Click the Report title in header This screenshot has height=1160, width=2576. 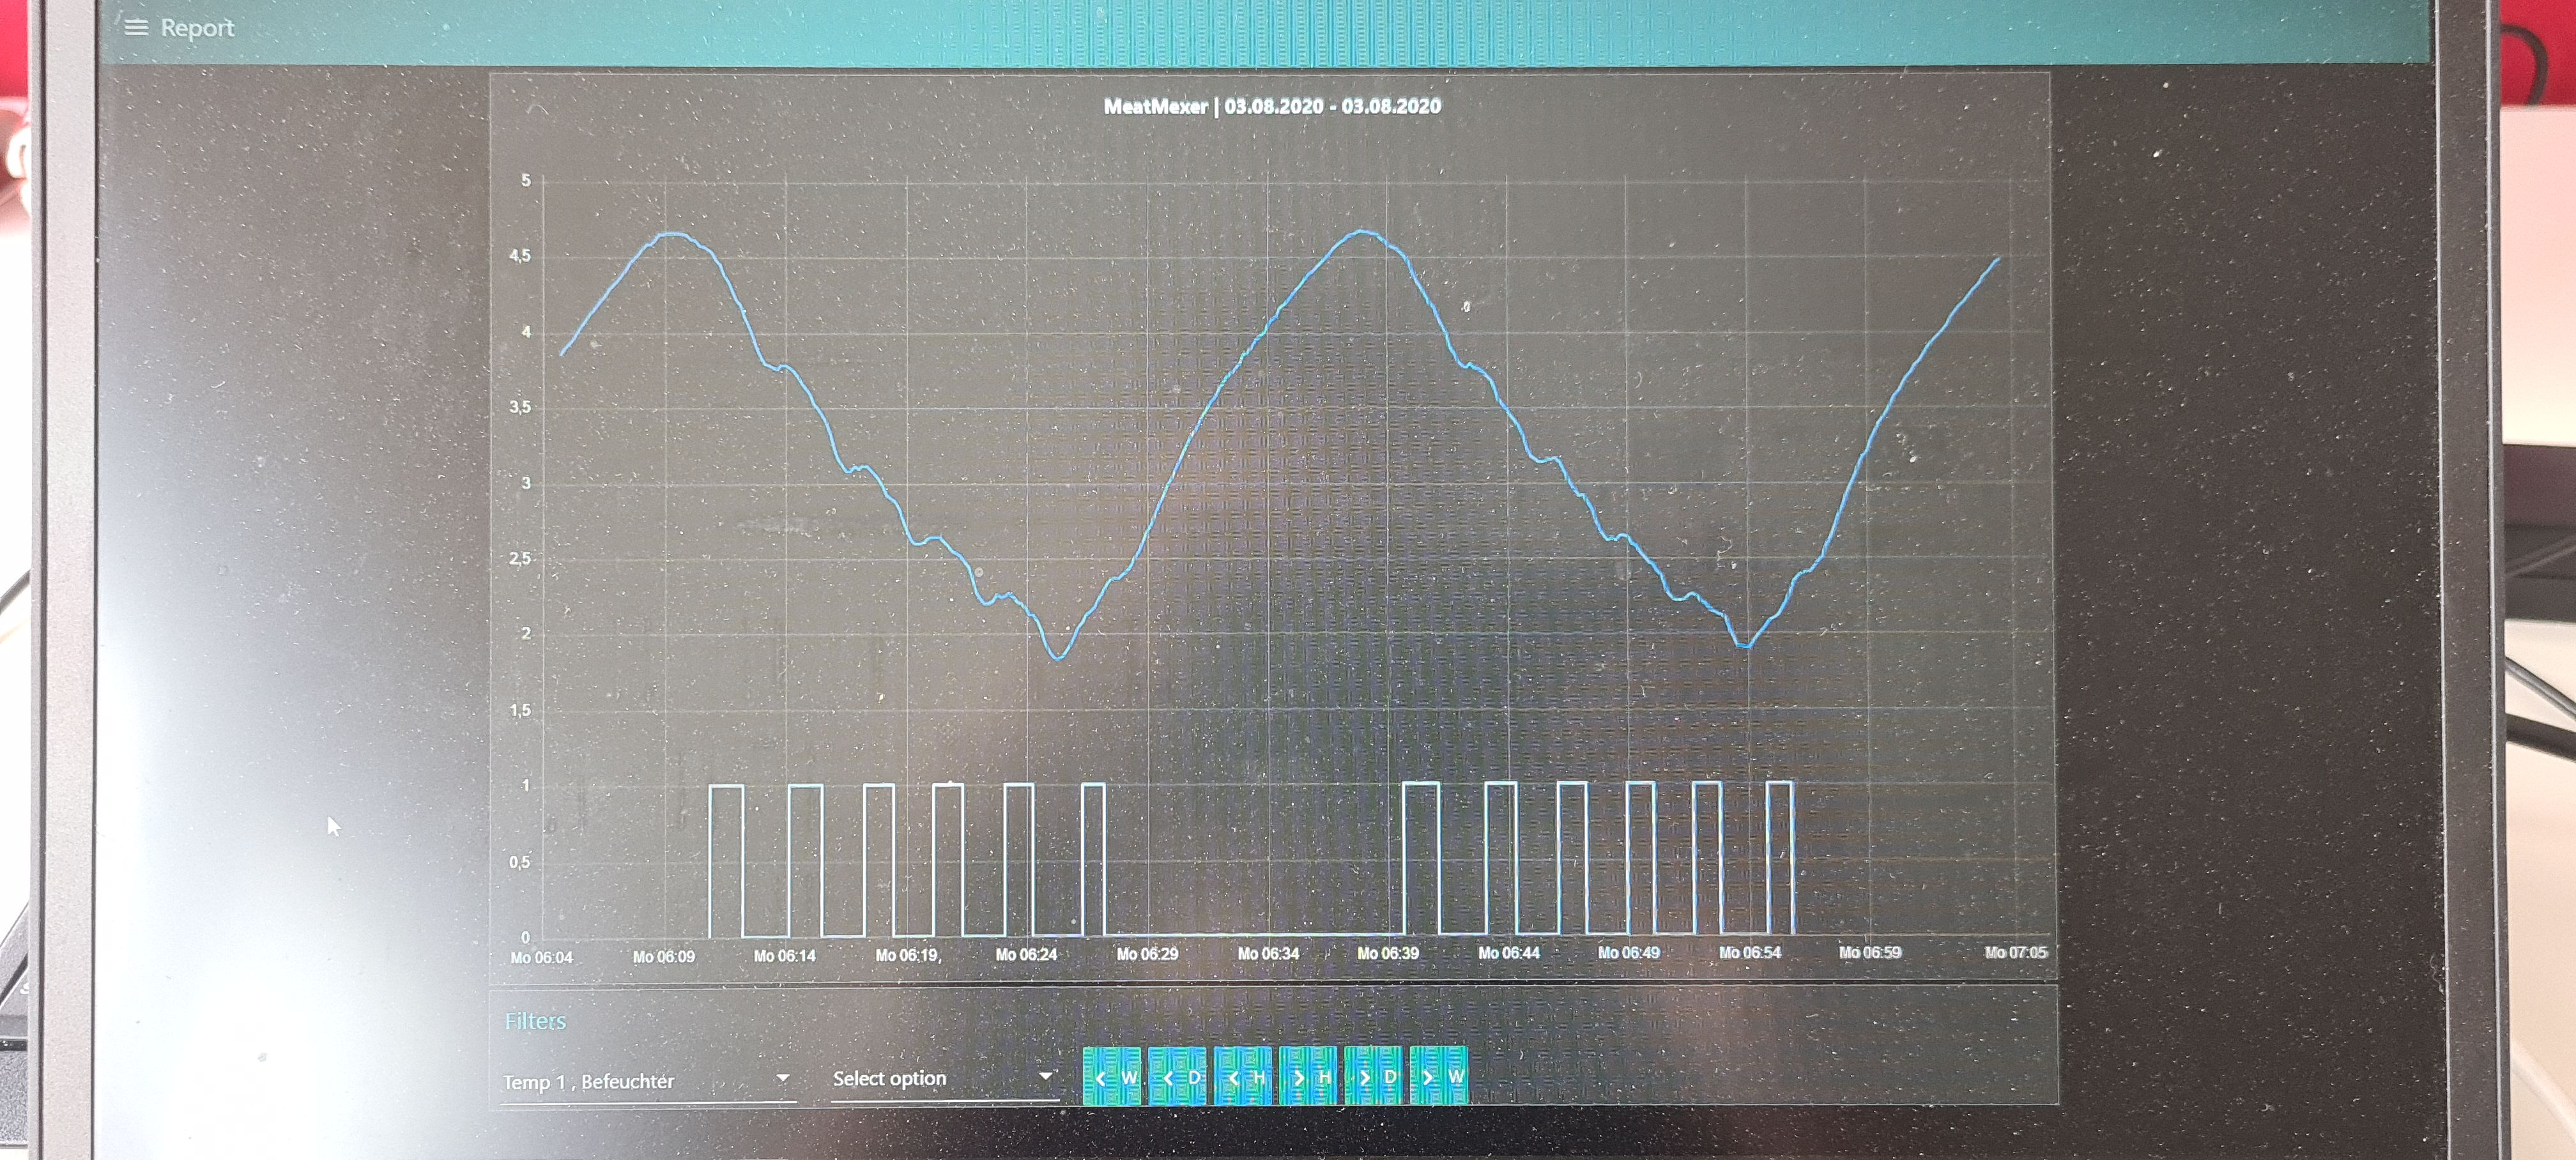[198, 28]
